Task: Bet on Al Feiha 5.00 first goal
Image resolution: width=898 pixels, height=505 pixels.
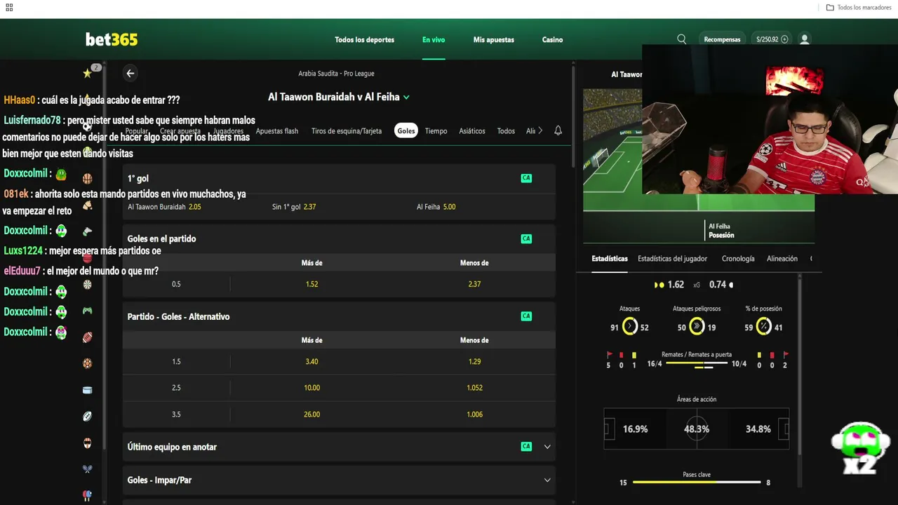Action: (483, 207)
